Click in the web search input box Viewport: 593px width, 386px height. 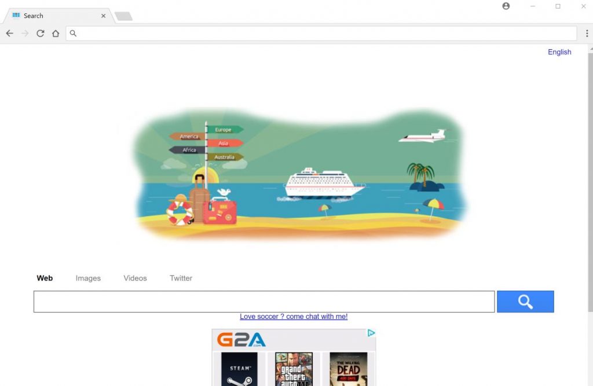[264, 302]
